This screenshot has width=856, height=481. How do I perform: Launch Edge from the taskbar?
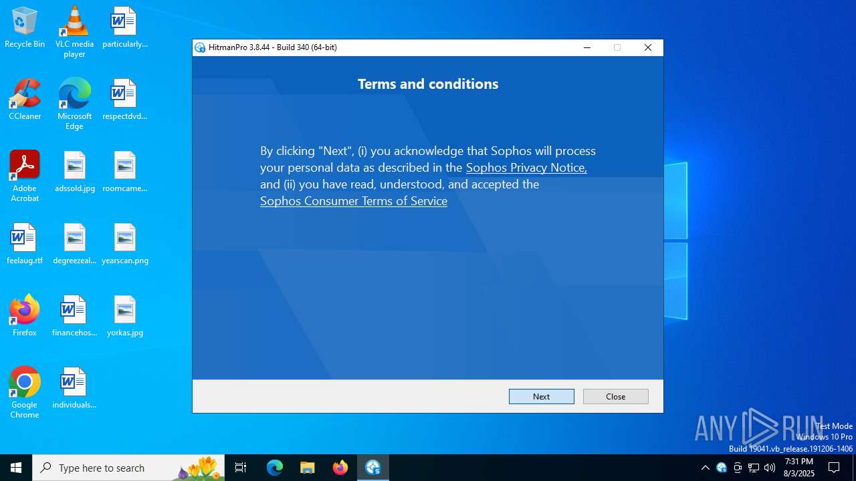275,468
